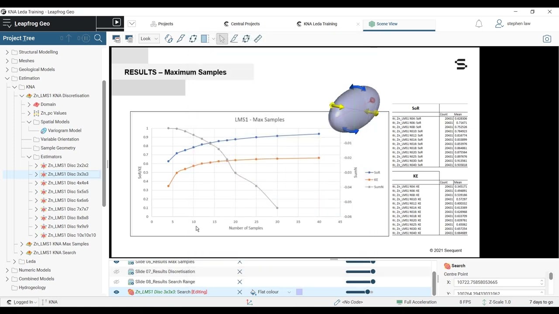Viewport: 559px width, 314px height.
Task: Click the crossed-out plane tool icon
Action: pyautogui.click(x=246, y=39)
